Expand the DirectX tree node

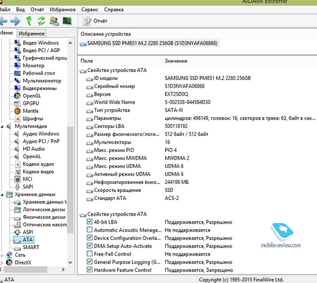[2, 263]
